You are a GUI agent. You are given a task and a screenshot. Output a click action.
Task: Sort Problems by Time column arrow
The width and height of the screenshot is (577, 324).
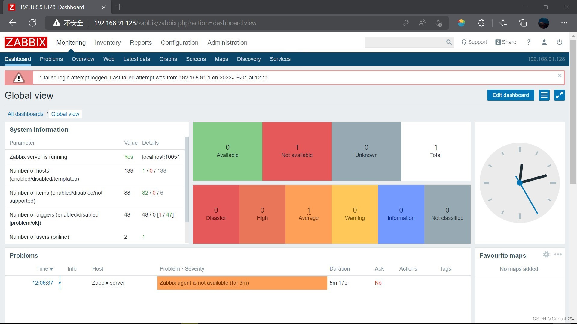click(51, 269)
